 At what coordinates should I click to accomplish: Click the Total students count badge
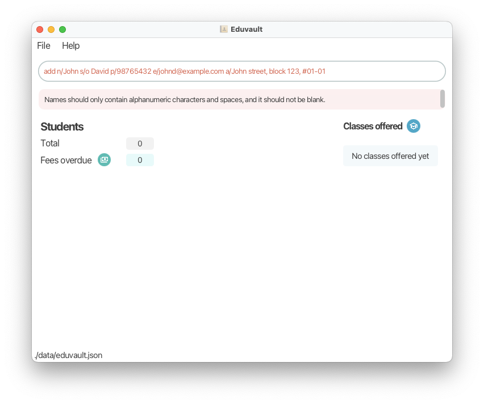(140, 144)
